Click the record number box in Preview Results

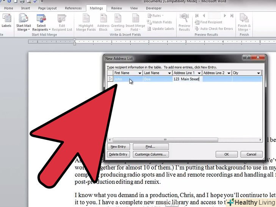pos(214,16)
